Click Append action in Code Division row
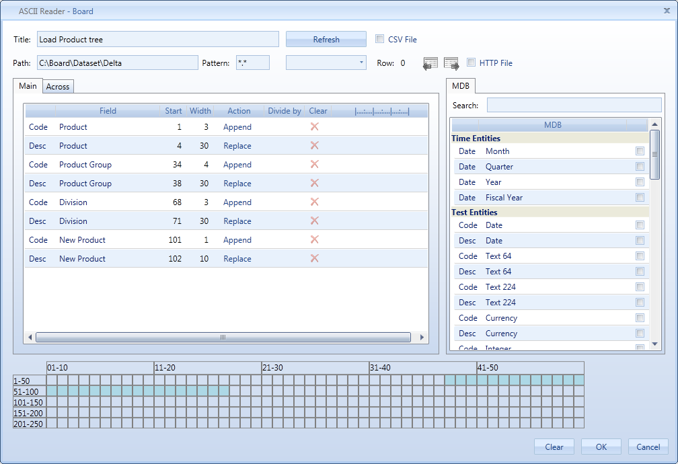The image size is (678, 464). point(237,202)
